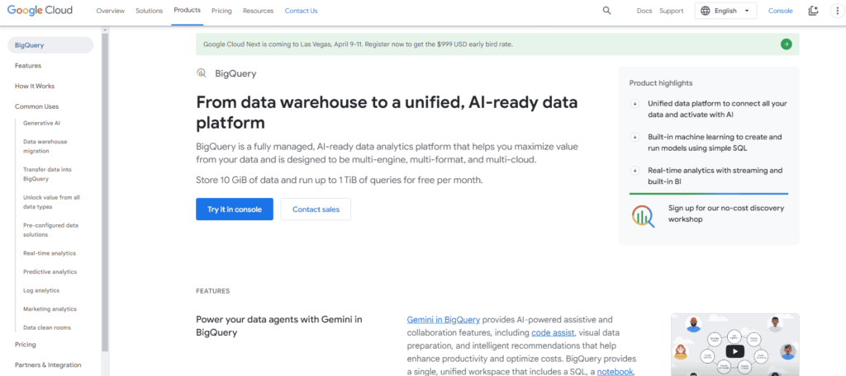Open the code assist link

click(554, 332)
